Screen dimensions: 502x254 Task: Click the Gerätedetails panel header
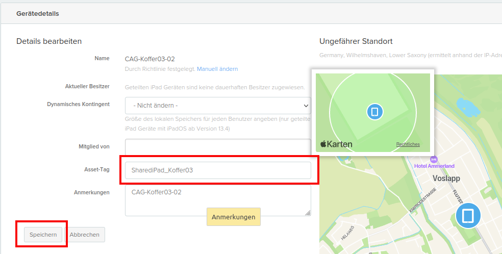click(x=38, y=14)
